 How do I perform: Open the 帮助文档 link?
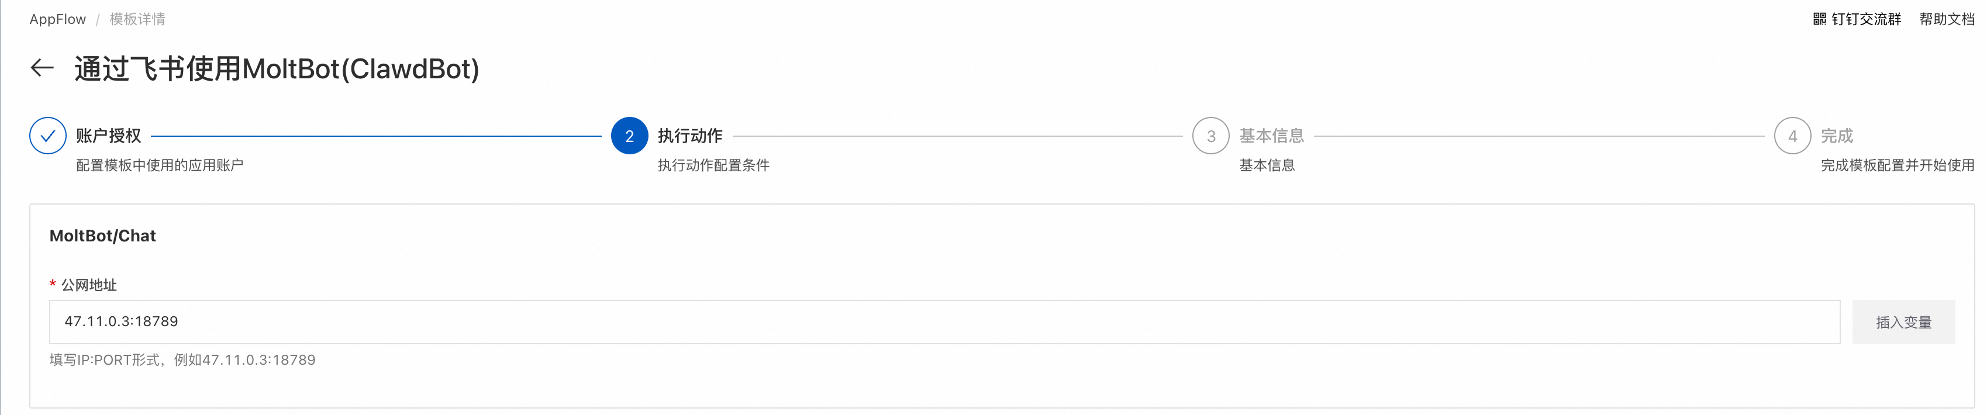pos(1946,19)
